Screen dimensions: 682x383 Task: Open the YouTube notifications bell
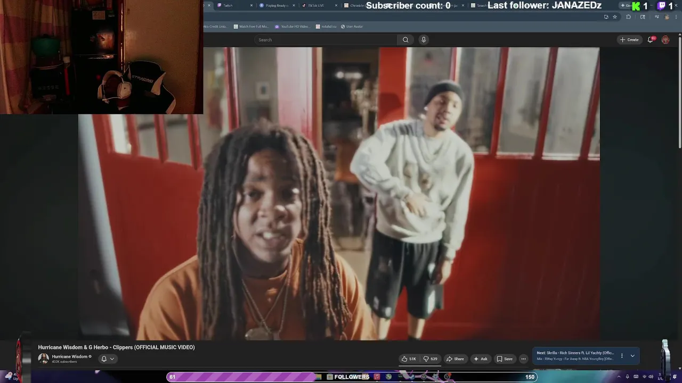(x=651, y=40)
